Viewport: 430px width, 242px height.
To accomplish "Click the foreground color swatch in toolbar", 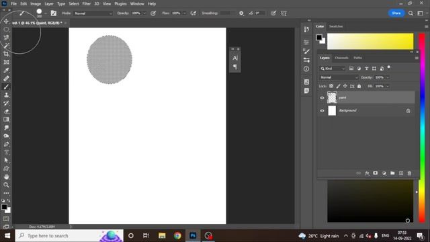I will (4, 207).
